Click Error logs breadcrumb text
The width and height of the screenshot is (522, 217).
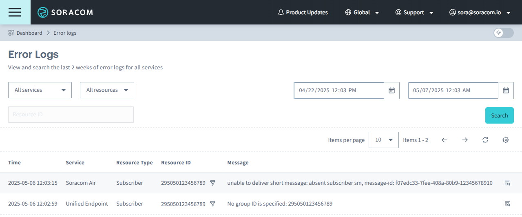(x=65, y=33)
